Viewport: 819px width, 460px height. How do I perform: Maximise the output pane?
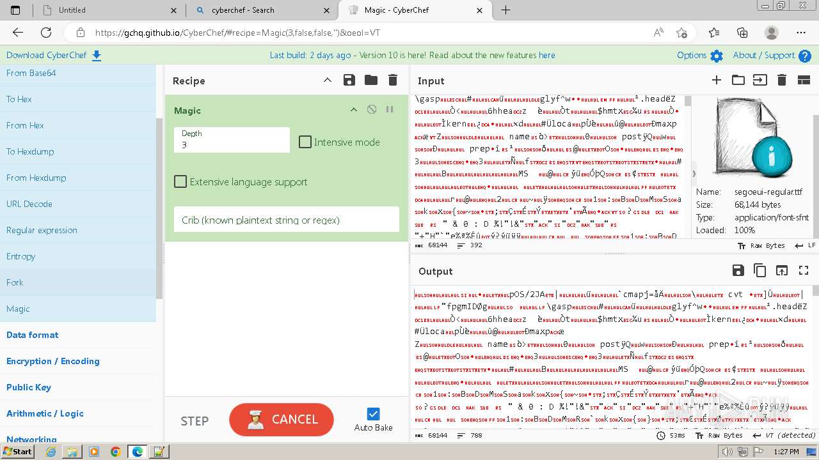click(804, 271)
